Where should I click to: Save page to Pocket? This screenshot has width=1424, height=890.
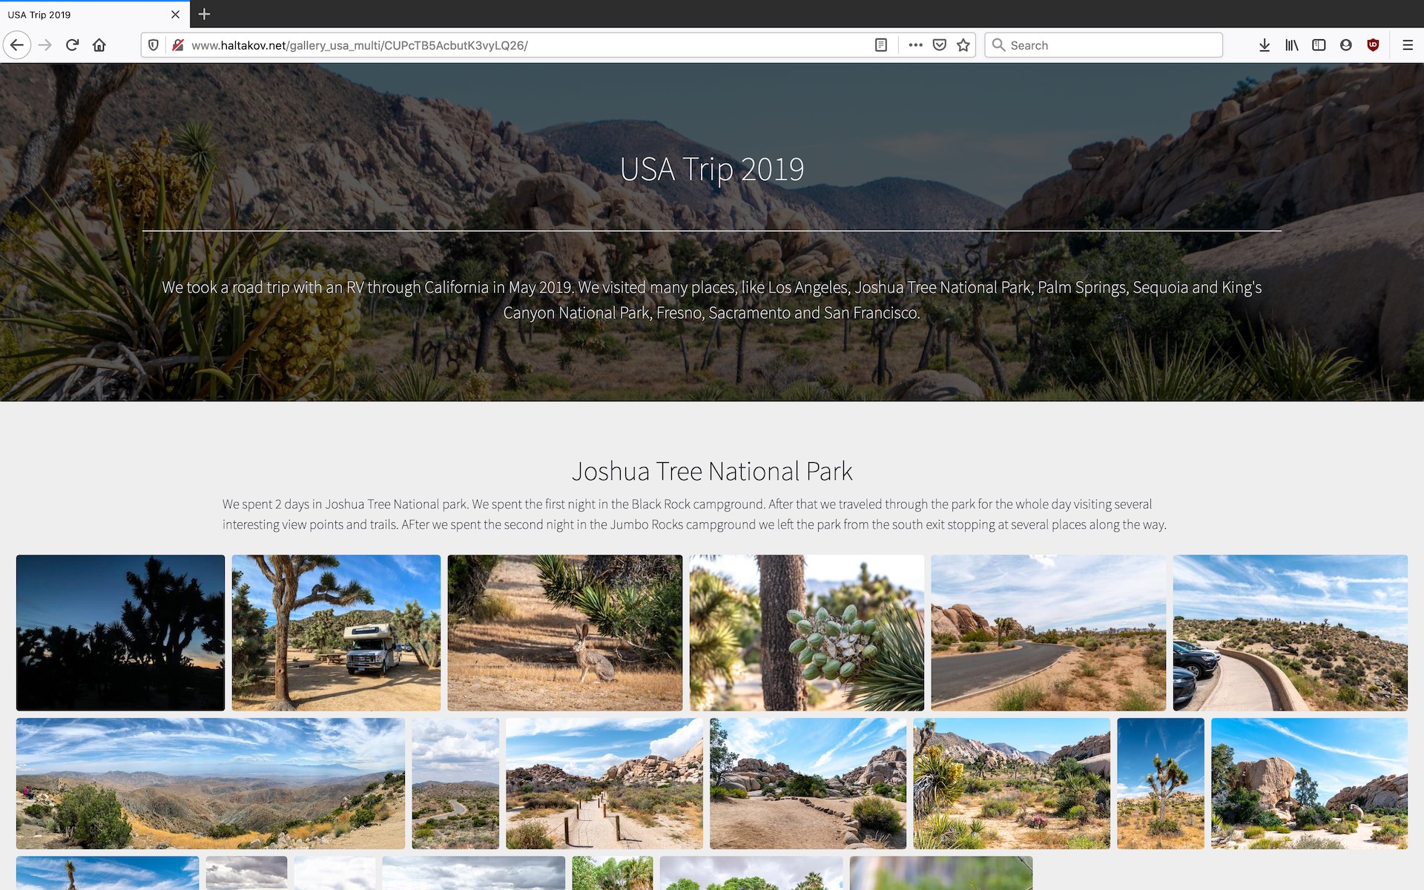click(940, 45)
